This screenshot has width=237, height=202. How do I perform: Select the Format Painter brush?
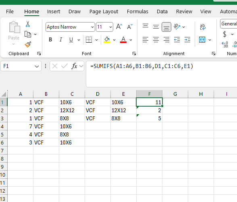28,45
